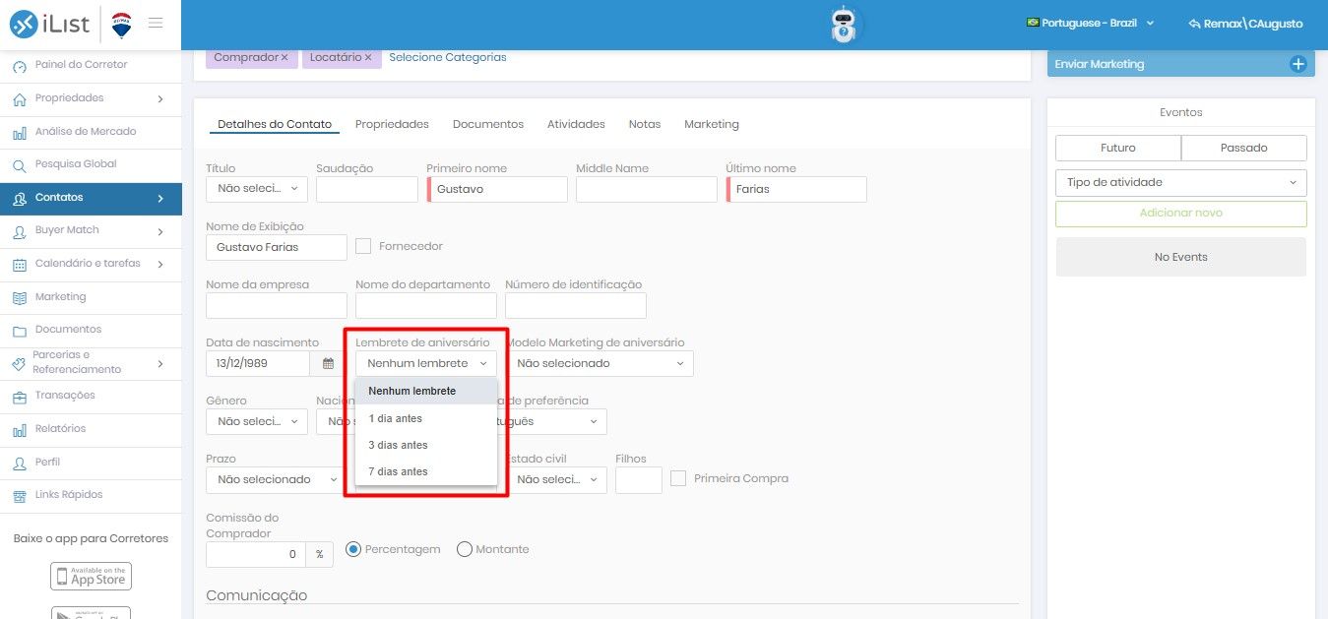The height and width of the screenshot is (619, 1328).
Task: Click the Marketing sidebar icon
Action: (x=20, y=297)
